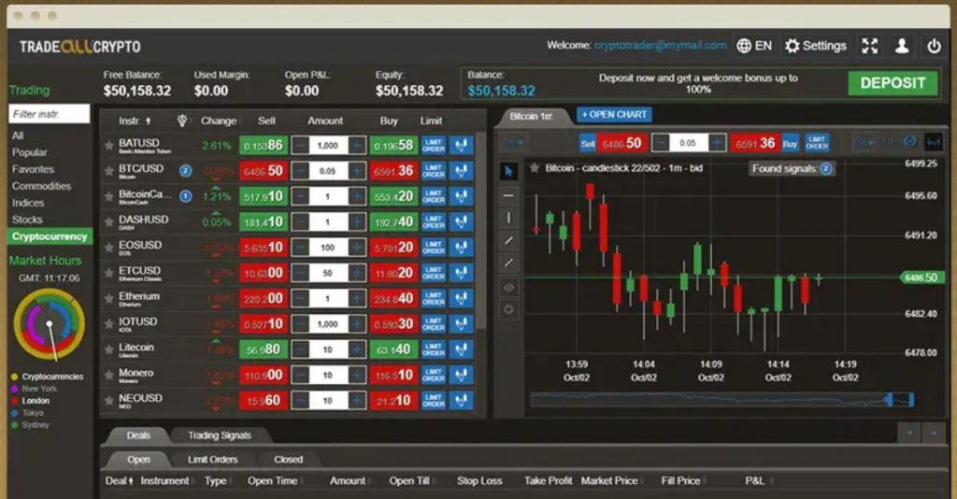Open chart settings gear in chart toolbar
The image size is (957, 499).
[509, 309]
